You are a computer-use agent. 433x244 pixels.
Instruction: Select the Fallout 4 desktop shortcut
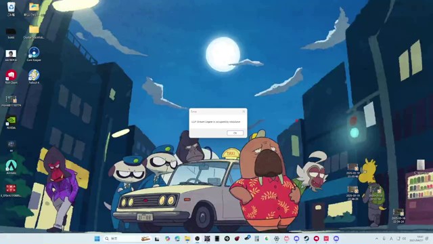(34, 77)
